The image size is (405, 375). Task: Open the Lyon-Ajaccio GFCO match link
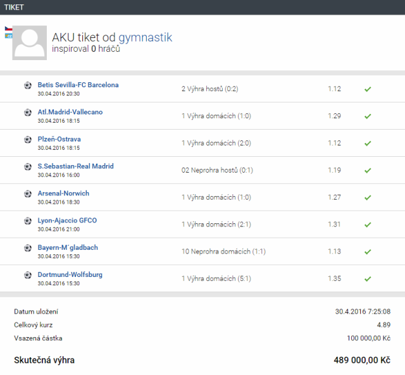67,221
